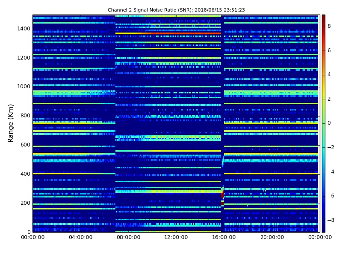Click the 400 range tick label
The height and width of the screenshot is (257, 342).
pos(25,174)
